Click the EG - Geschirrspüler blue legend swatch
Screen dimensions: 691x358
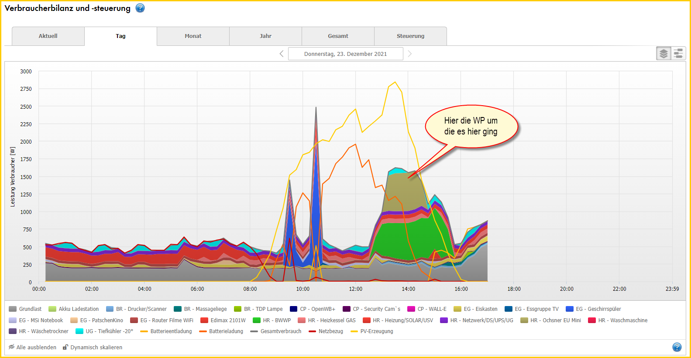[x=570, y=309]
